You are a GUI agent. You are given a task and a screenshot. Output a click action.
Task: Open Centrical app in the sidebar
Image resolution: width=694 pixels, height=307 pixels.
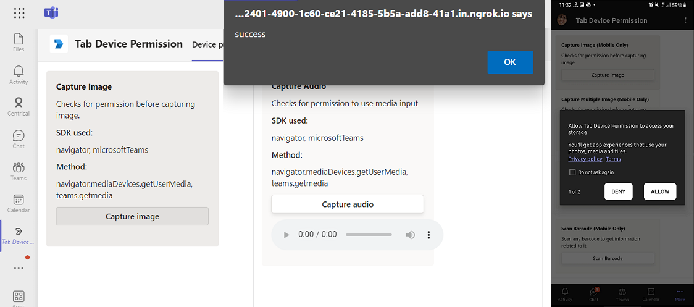(19, 106)
